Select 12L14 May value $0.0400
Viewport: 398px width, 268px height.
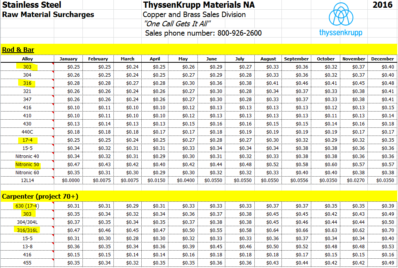[x=183, y=180]
